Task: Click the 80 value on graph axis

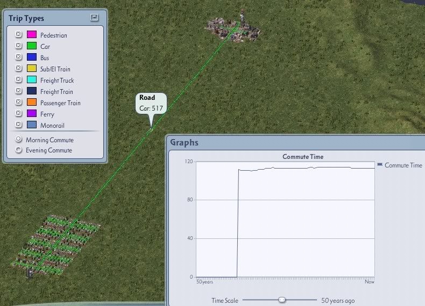Action: point(190,200)
